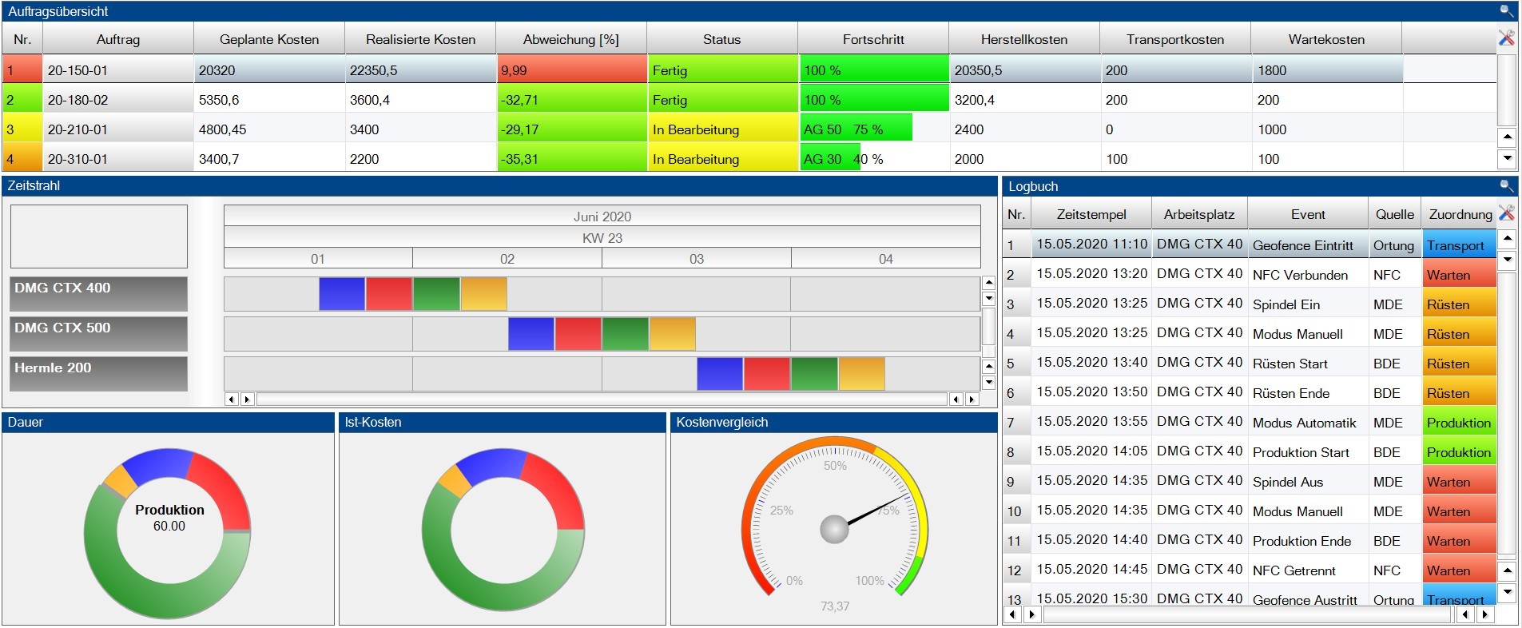Click the Kostenvergleich gauge center knob
The width and height of the screenshot is (1522, 628).
click(834, 529)
